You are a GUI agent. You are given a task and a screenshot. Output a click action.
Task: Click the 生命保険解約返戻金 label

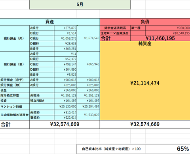pos(15,115)
